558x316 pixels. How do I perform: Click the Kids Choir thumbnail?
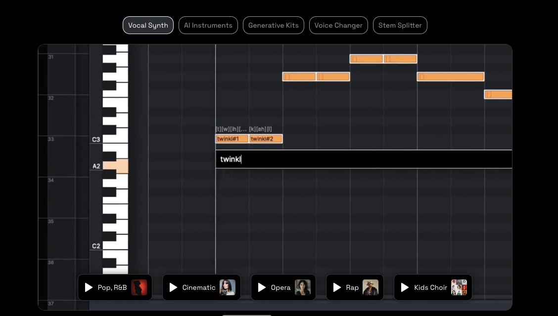(459, 287)
